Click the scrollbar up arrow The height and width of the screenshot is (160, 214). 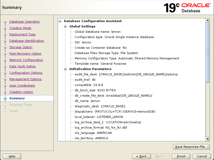pyautogui.click(x=208, y=20)
